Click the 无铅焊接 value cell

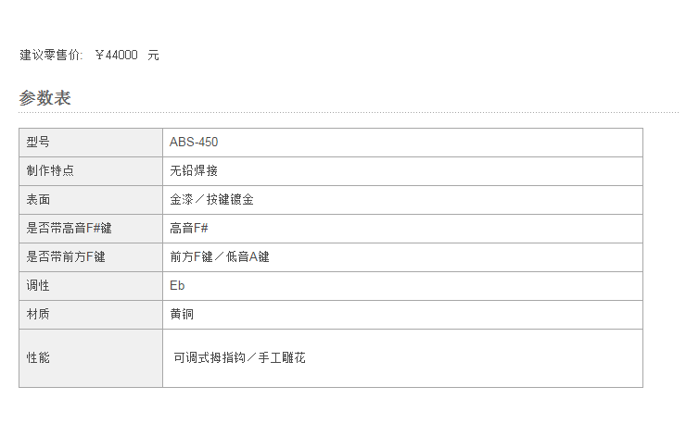point(402,171)
